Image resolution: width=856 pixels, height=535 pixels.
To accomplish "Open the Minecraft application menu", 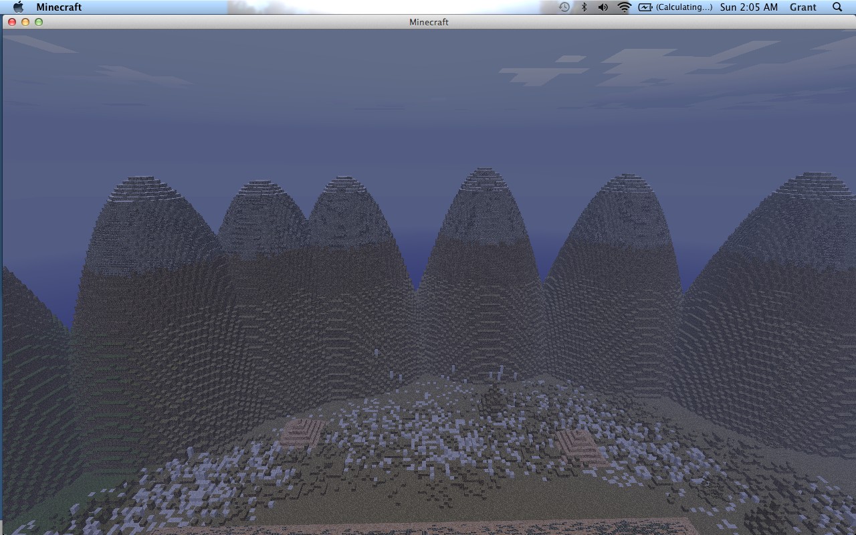I will pos(59,7).
